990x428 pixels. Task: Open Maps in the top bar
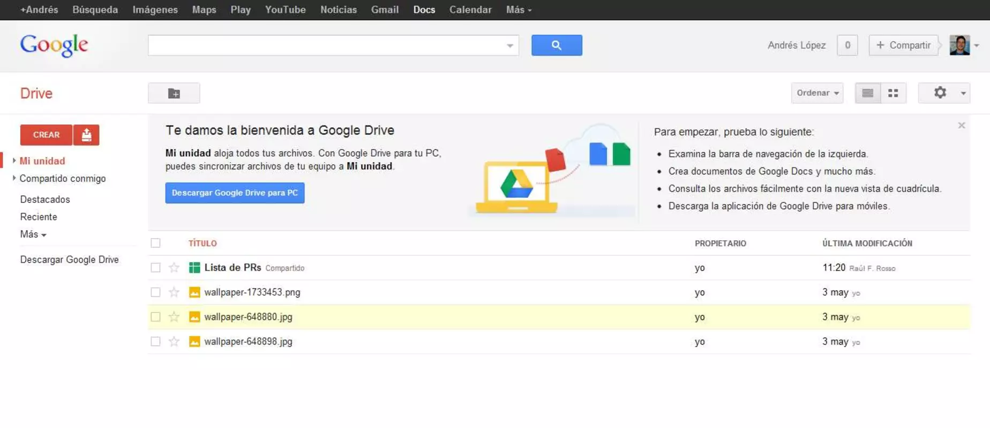tap(204, 10)
